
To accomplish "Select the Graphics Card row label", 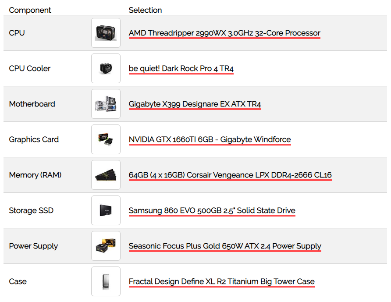I will [x=34, y=139].
